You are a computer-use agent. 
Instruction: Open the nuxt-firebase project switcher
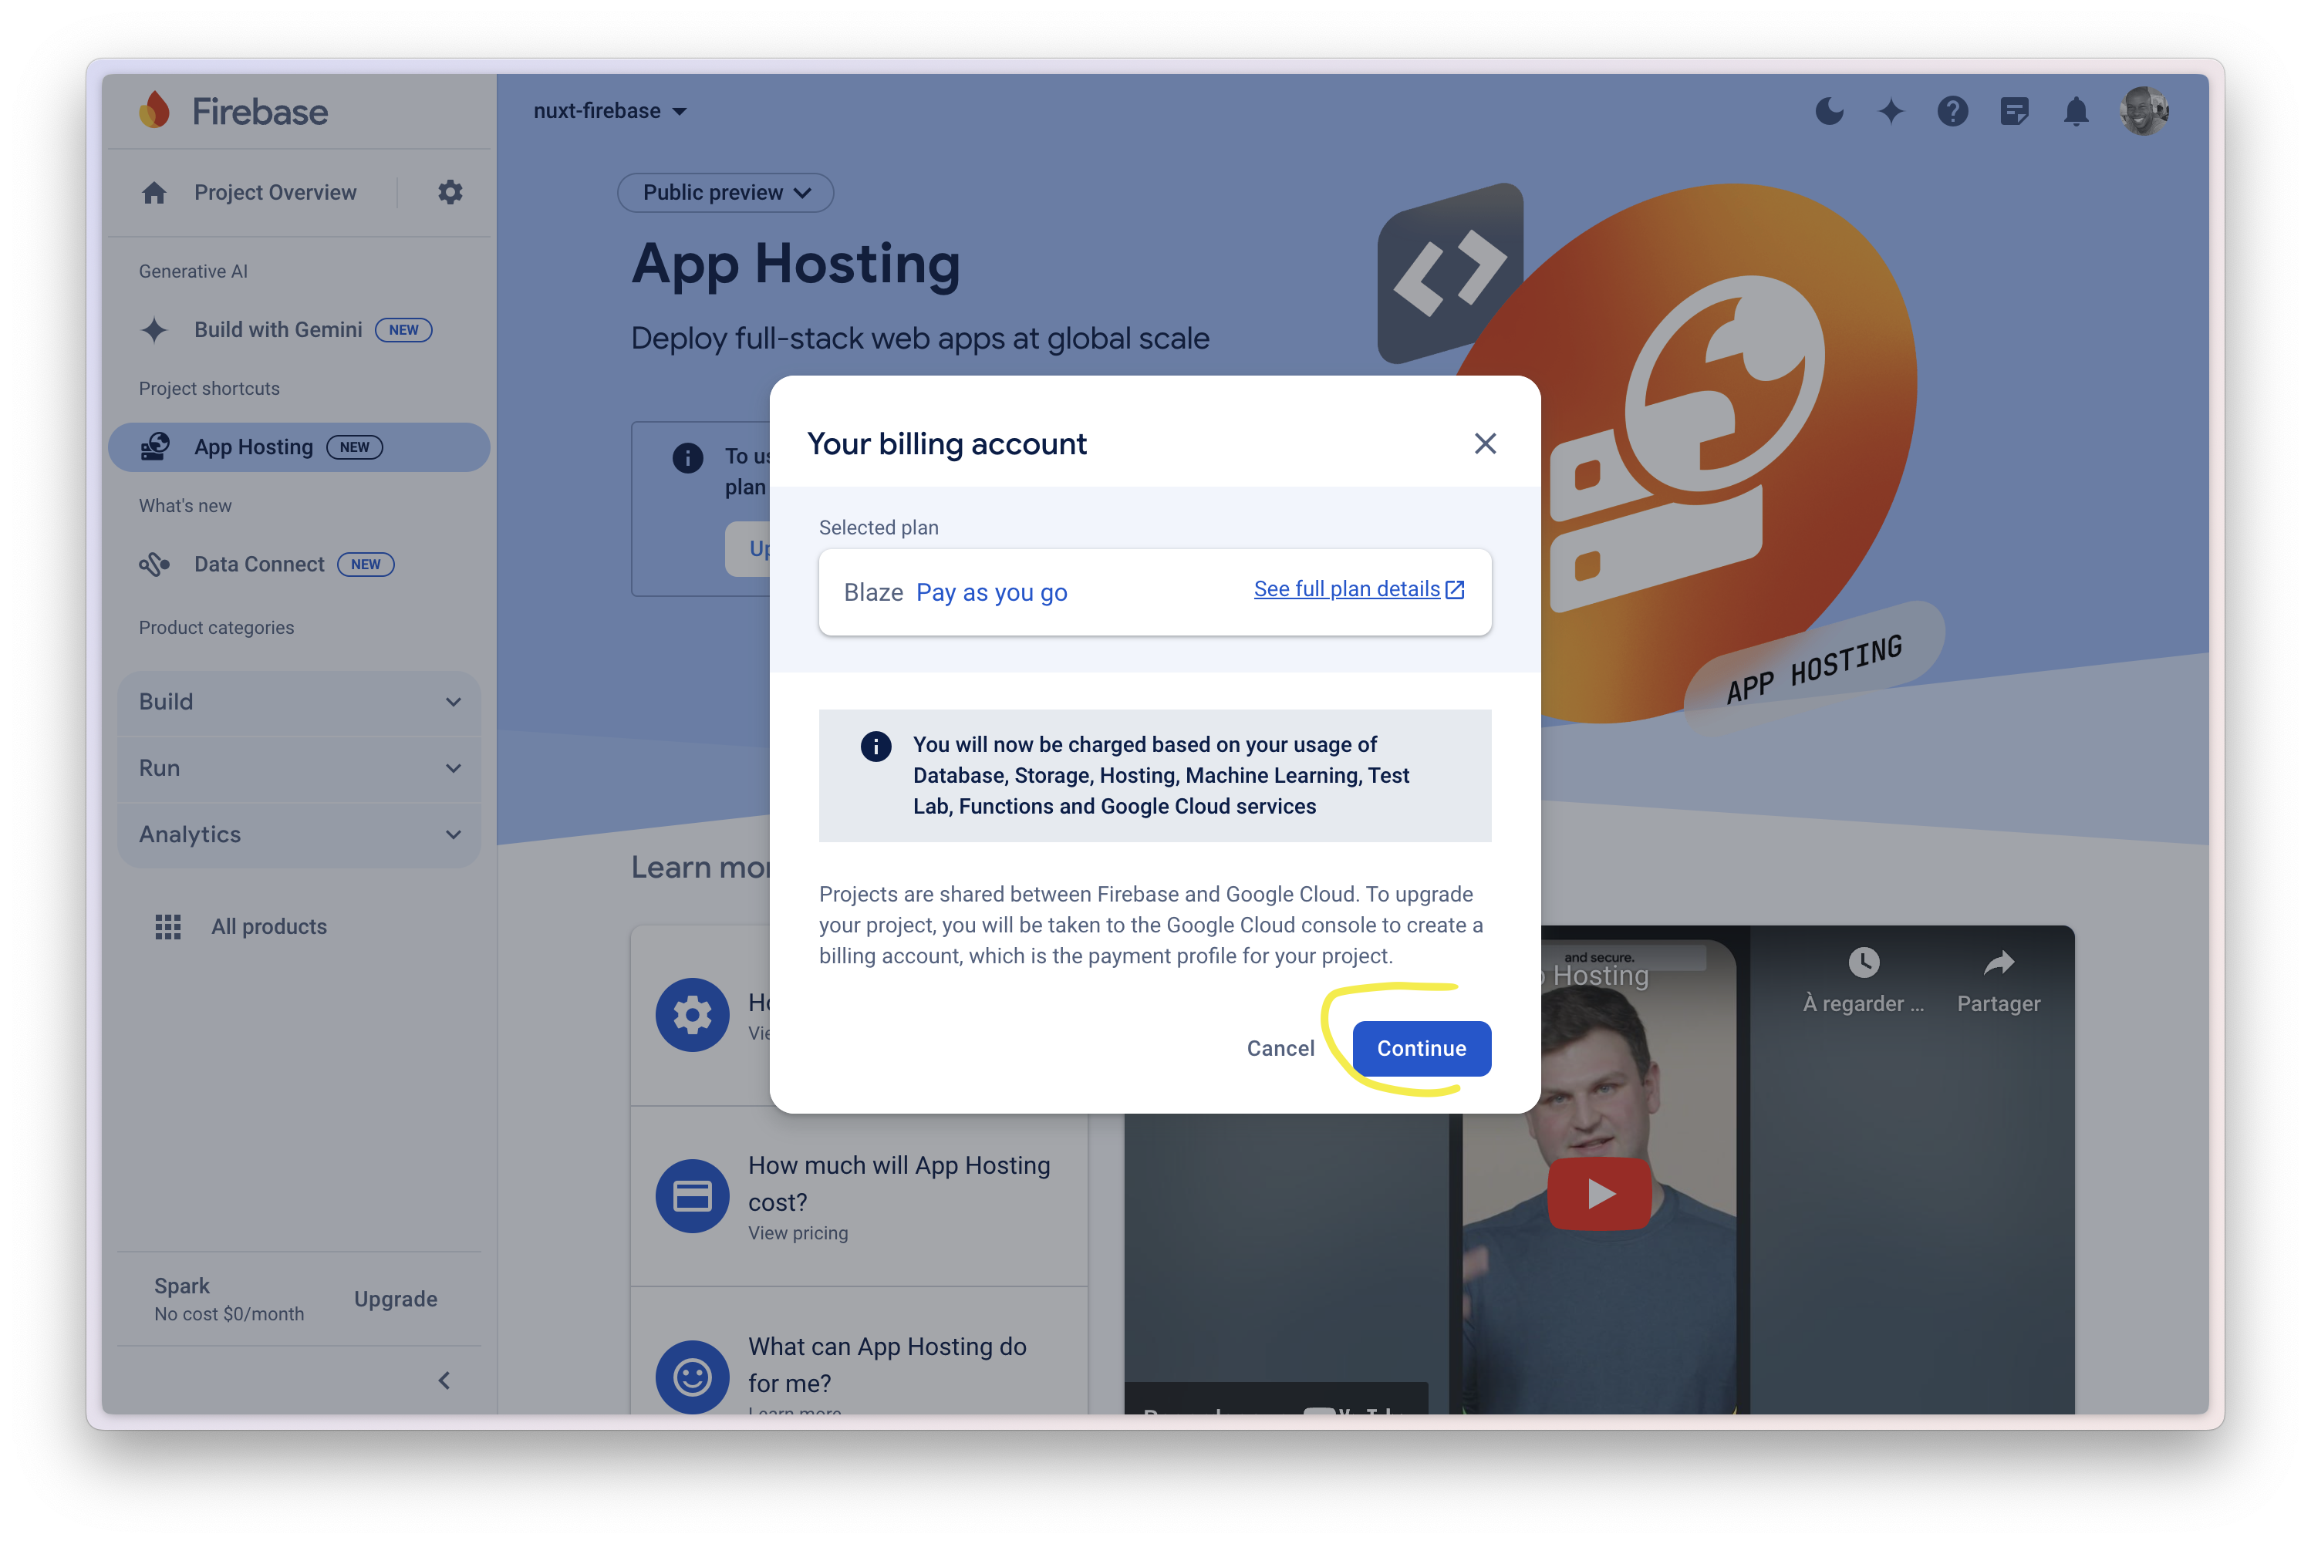[x=610, y=110]
